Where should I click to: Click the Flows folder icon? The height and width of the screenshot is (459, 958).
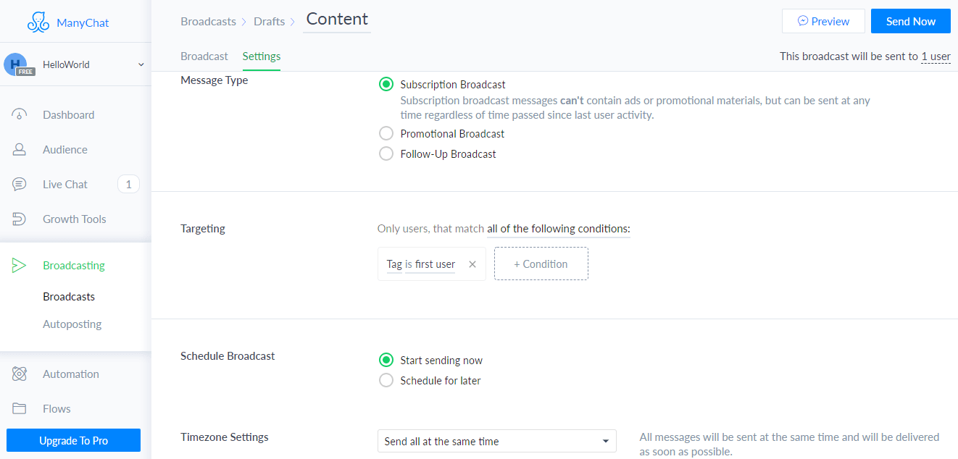click(20, 408)
